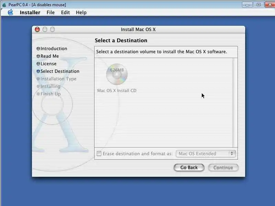The image size is (275, 206).
Task: Click the 'Erase destination and format as:' label
Action: tap(137, 153)
